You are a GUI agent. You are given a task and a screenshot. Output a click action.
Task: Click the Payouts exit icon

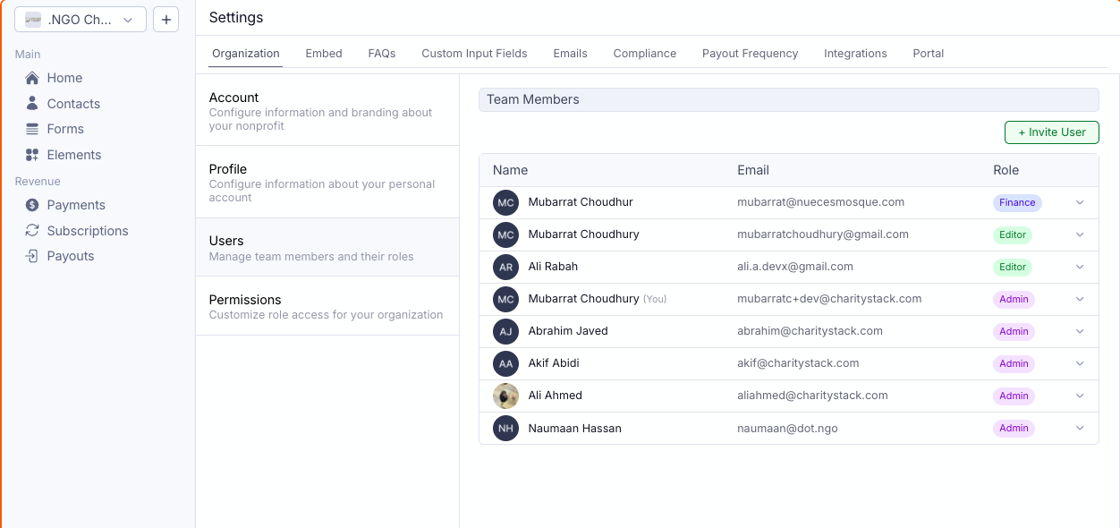32,256
